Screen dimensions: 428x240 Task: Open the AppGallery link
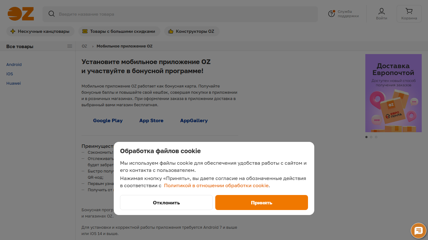click(194, 121)
